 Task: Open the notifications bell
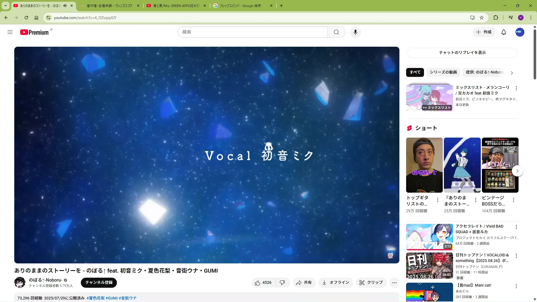pos(503,32)
